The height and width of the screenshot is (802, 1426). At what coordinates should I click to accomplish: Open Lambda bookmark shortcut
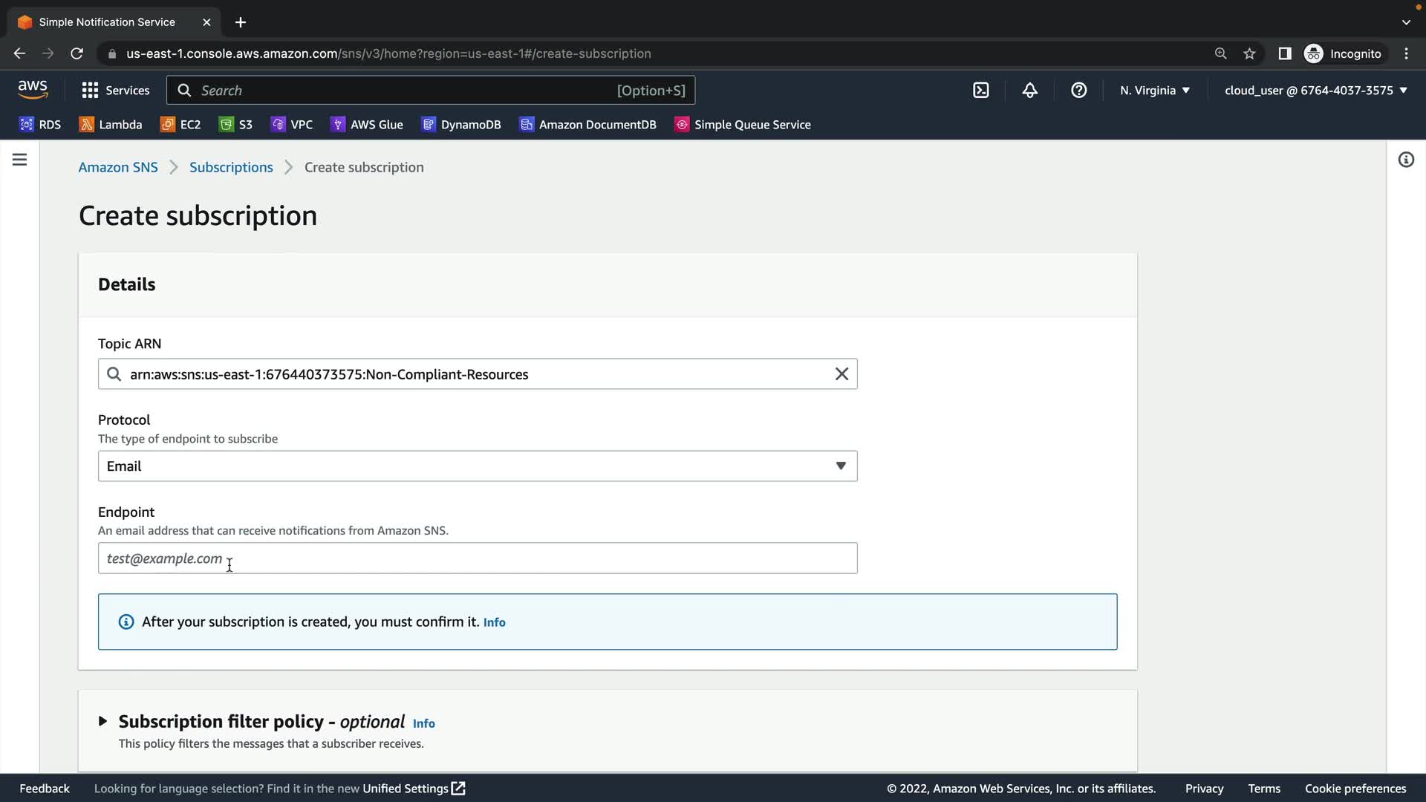click(x=111, y=125)
